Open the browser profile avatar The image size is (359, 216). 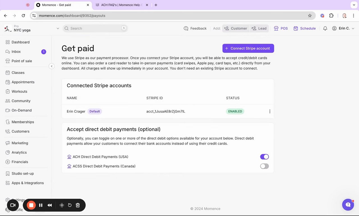click(344, 16)
